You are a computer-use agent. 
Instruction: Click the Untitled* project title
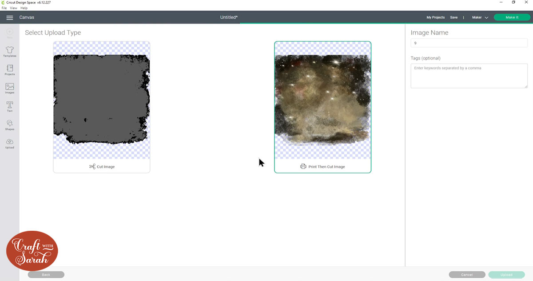click(229, 17)
